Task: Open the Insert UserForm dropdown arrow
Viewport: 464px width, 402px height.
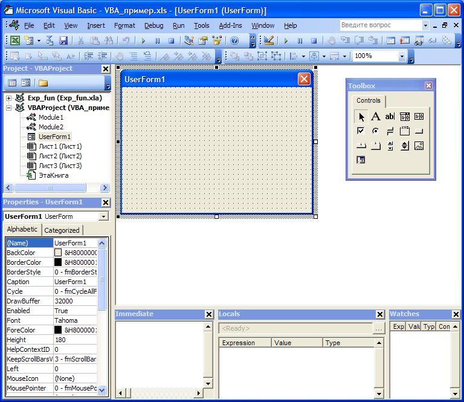Action: pos(39,41)
